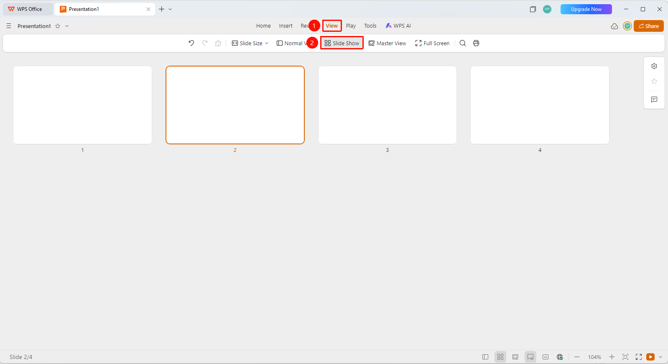668x364 pixels.
Task: Open the comments icon in right sidebar
Action: (654, 100)
